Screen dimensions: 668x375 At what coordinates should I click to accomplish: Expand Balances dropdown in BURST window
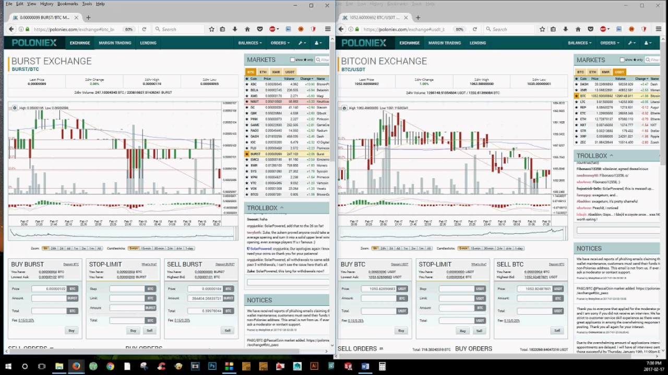(249, 43)
